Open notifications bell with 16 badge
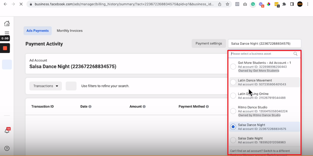Image resolution: width=313 pixels, height=156 pixels. 7,131
